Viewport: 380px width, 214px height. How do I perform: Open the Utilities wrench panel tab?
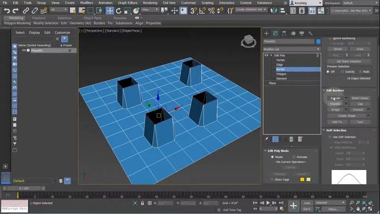(311, 33)
